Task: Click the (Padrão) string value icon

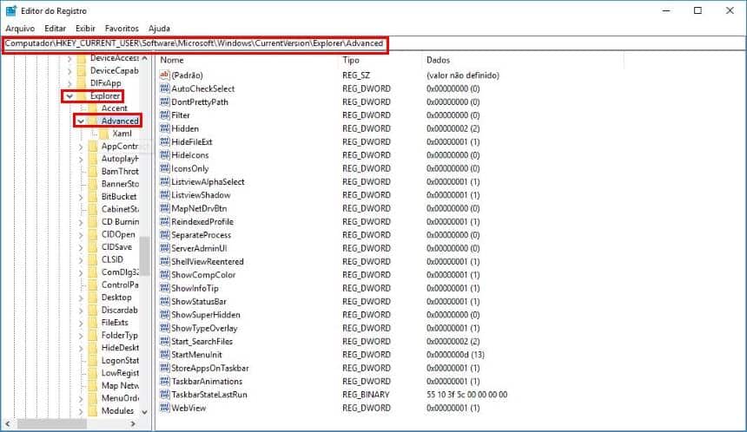Action: (165, 75)
